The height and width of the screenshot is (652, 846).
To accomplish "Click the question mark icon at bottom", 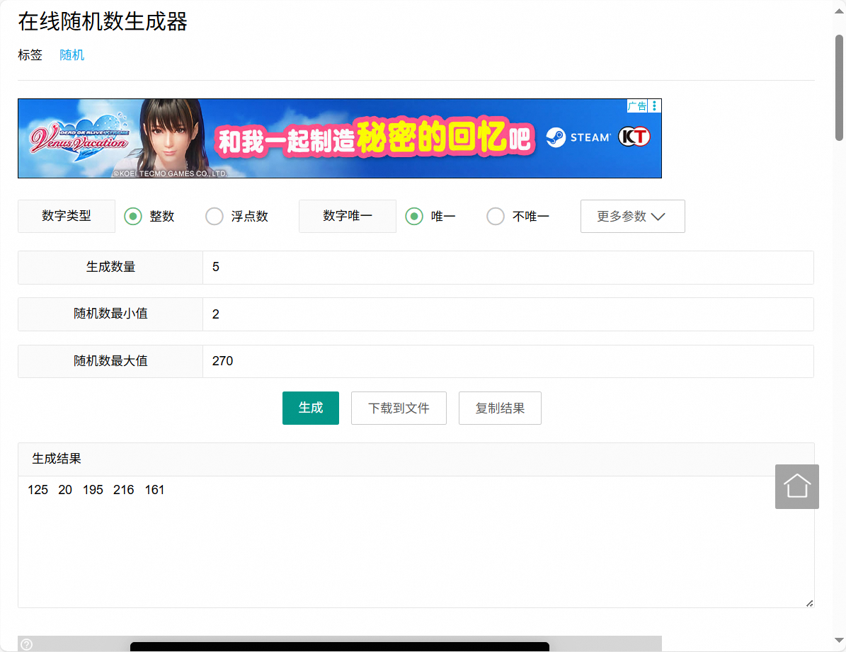I will tap(26, 644).
